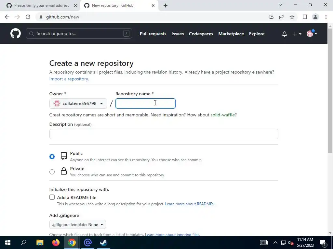Screen dimensions: 333x249
Task: Expand the '.gitignore template: None' dropdown
Action: coord(77,224)
